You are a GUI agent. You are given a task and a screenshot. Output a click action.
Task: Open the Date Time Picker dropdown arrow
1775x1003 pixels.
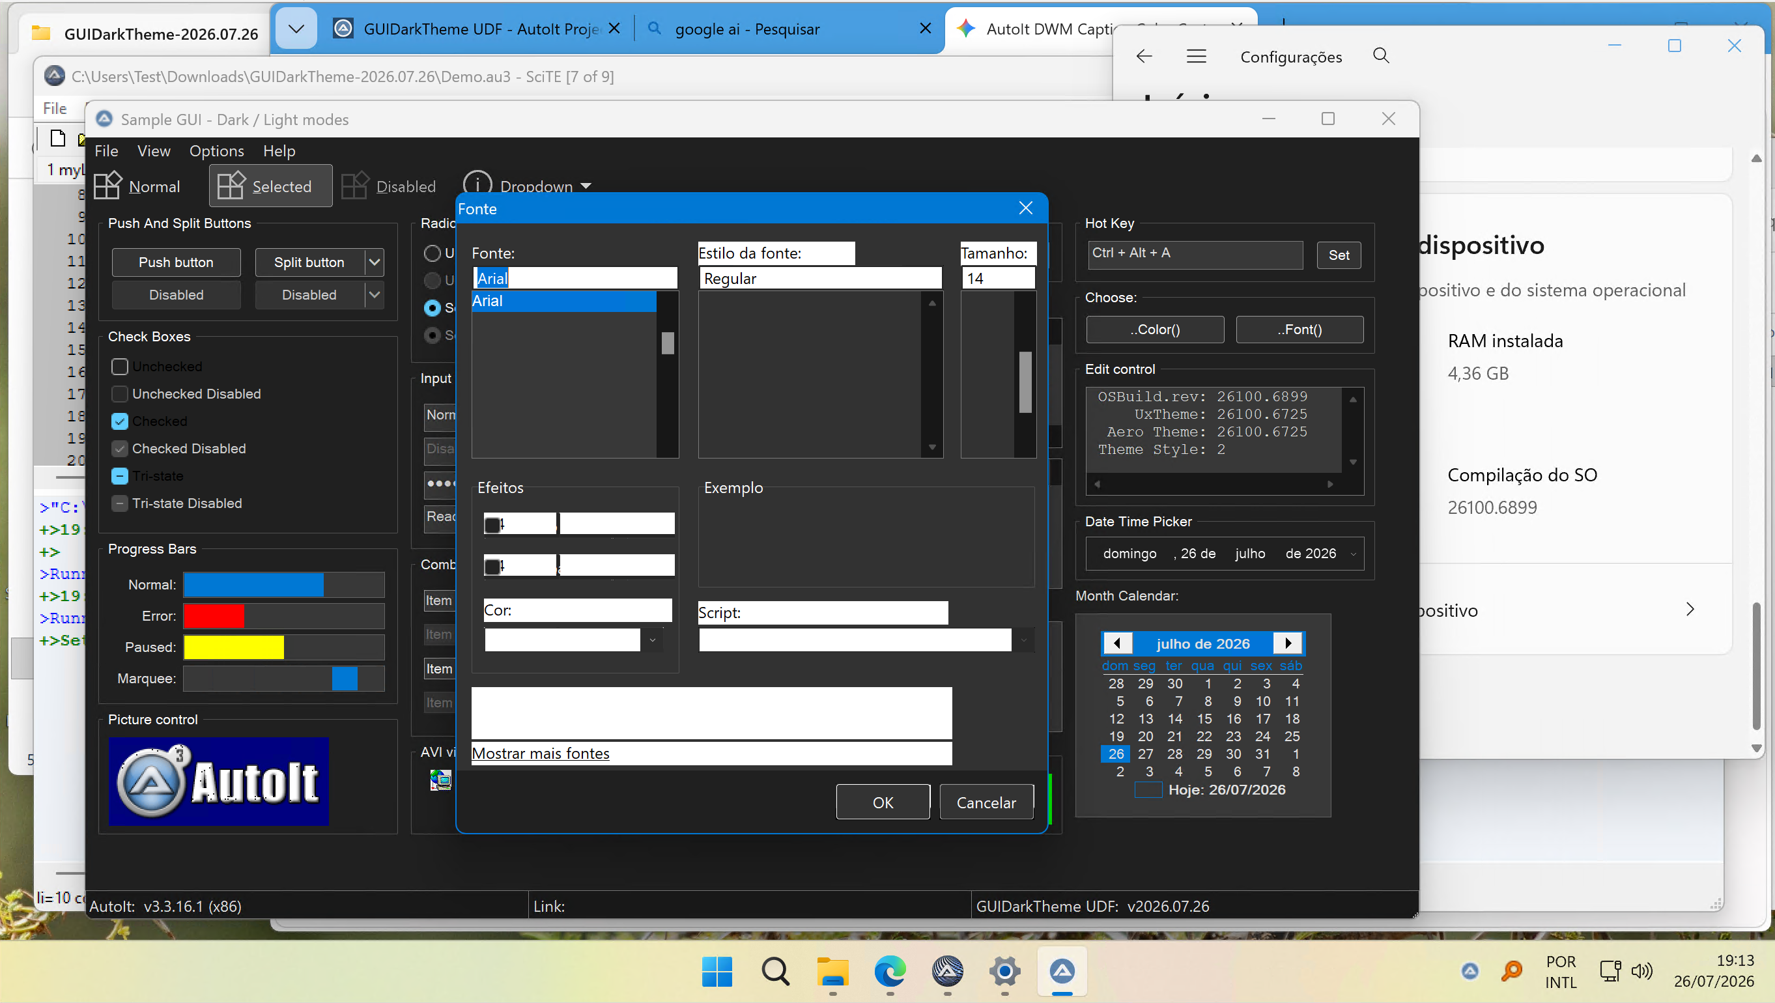pyautogui.click(x=1354, y=554)
